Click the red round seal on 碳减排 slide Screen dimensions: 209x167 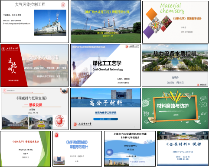[59, 121]
